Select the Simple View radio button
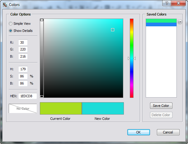The width and height of the screenshot is (188, 144). 11,24
